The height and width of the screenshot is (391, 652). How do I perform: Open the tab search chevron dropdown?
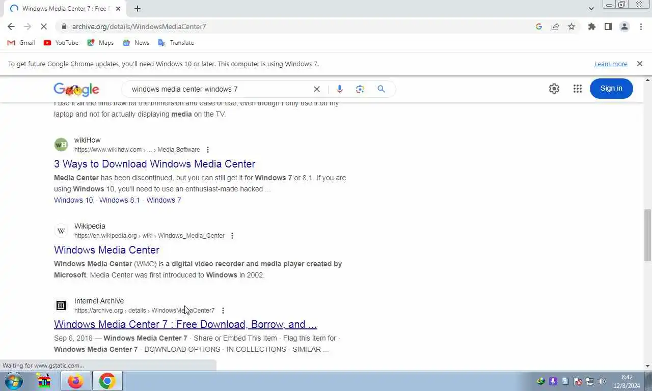(x=591, y=9)
